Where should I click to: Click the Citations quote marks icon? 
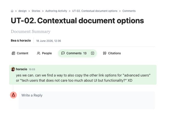click(x=105, y=53)
